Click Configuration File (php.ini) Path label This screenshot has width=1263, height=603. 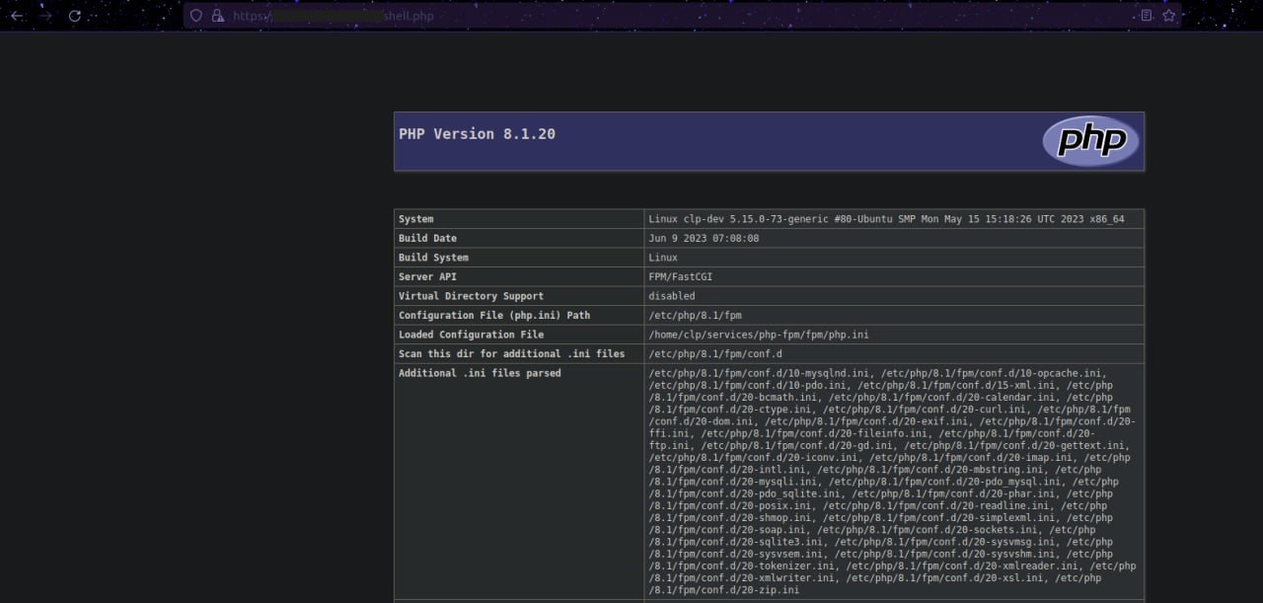(494, 315)
